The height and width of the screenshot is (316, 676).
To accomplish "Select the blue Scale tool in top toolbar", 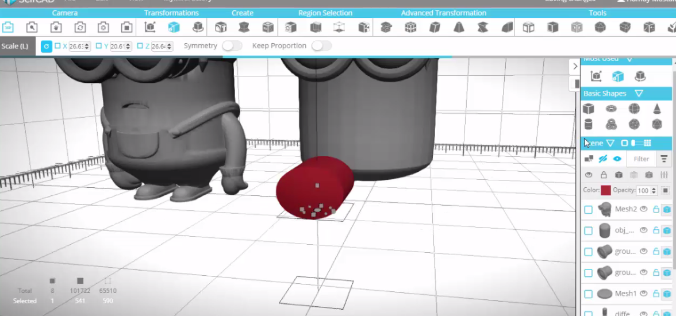I will 174,28.
